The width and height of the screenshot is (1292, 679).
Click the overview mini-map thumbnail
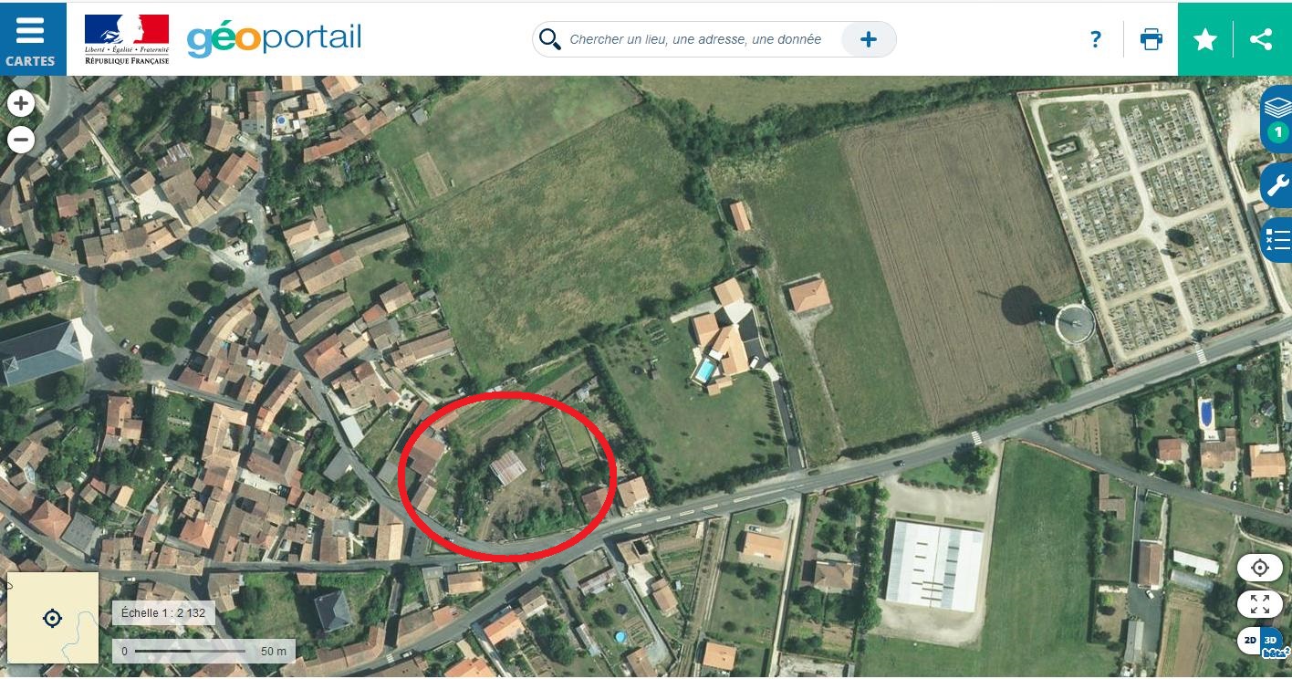pyautogui.click(x=53, y=618)
